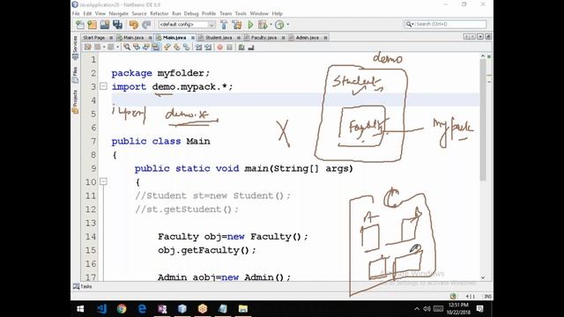Viewport: 564px width, 317px height.
Task: Click the New File toolbar icon
Action: (x=80, y=25)
